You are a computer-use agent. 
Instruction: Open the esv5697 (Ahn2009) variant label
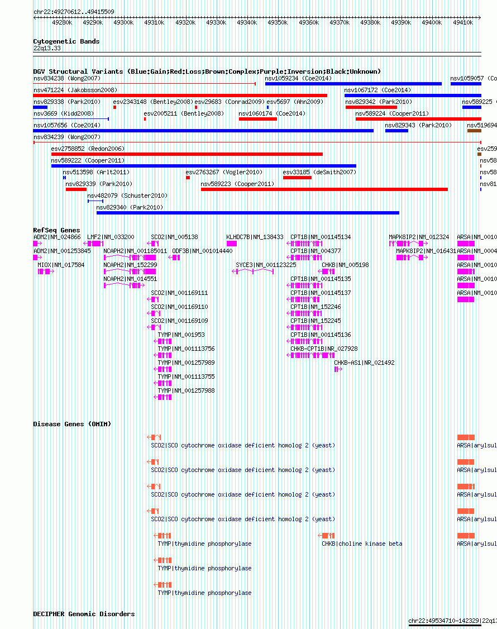click(295, 102)
